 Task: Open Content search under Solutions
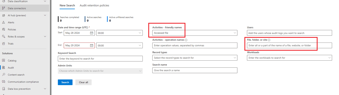tap(25, 75)
